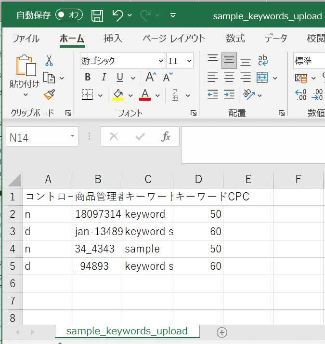The height and width of the screenshot is (344, 325).
Task: Toggle Italic formatting
Action: pyautogui.click(x=104, y=77)
